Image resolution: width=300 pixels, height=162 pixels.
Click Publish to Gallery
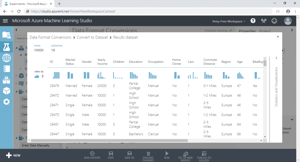pos(204,156)
